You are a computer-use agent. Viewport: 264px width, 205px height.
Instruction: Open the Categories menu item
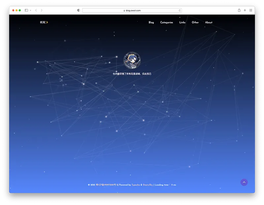(x=167, y=22)
